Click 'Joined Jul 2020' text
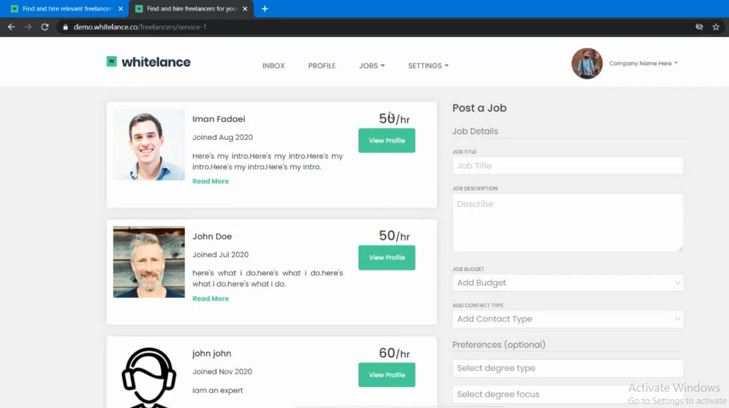The image size is (729, 408). [221, 255]
